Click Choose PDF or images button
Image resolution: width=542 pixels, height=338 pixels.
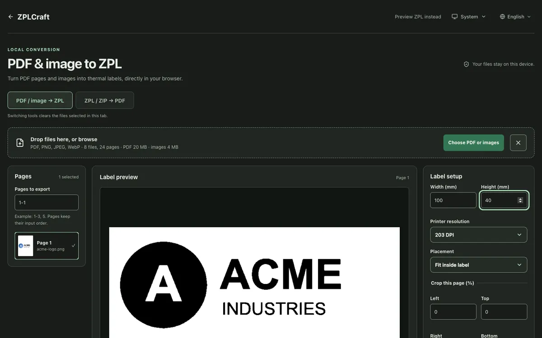pos(473,142)
